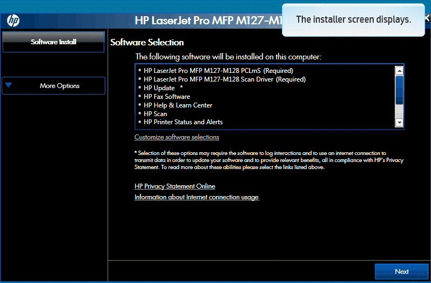Click the software list scroll down arrow
The height and width of the screenshot is (283, 431).
[399, 123]
